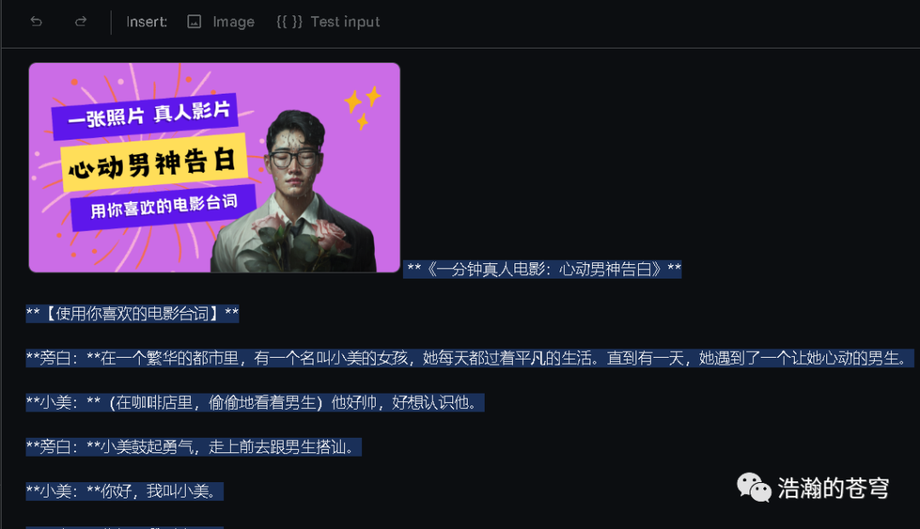Click the Image insert picture icon
920x529 pixels.
(194, 21)
